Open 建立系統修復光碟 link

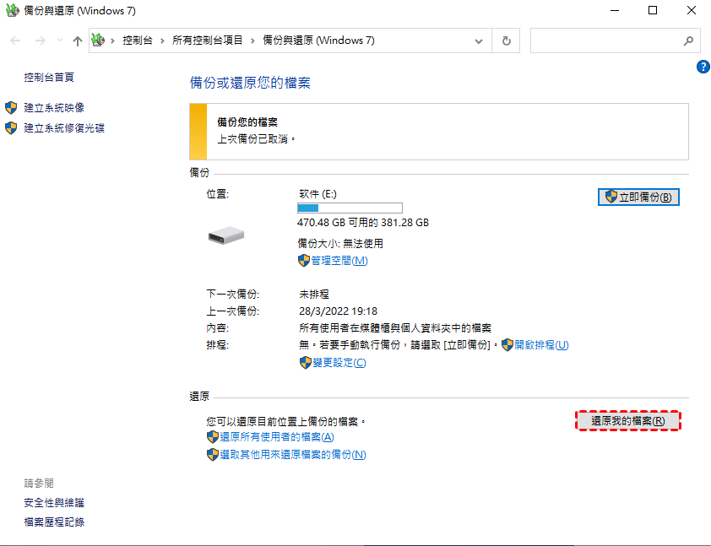64,128
